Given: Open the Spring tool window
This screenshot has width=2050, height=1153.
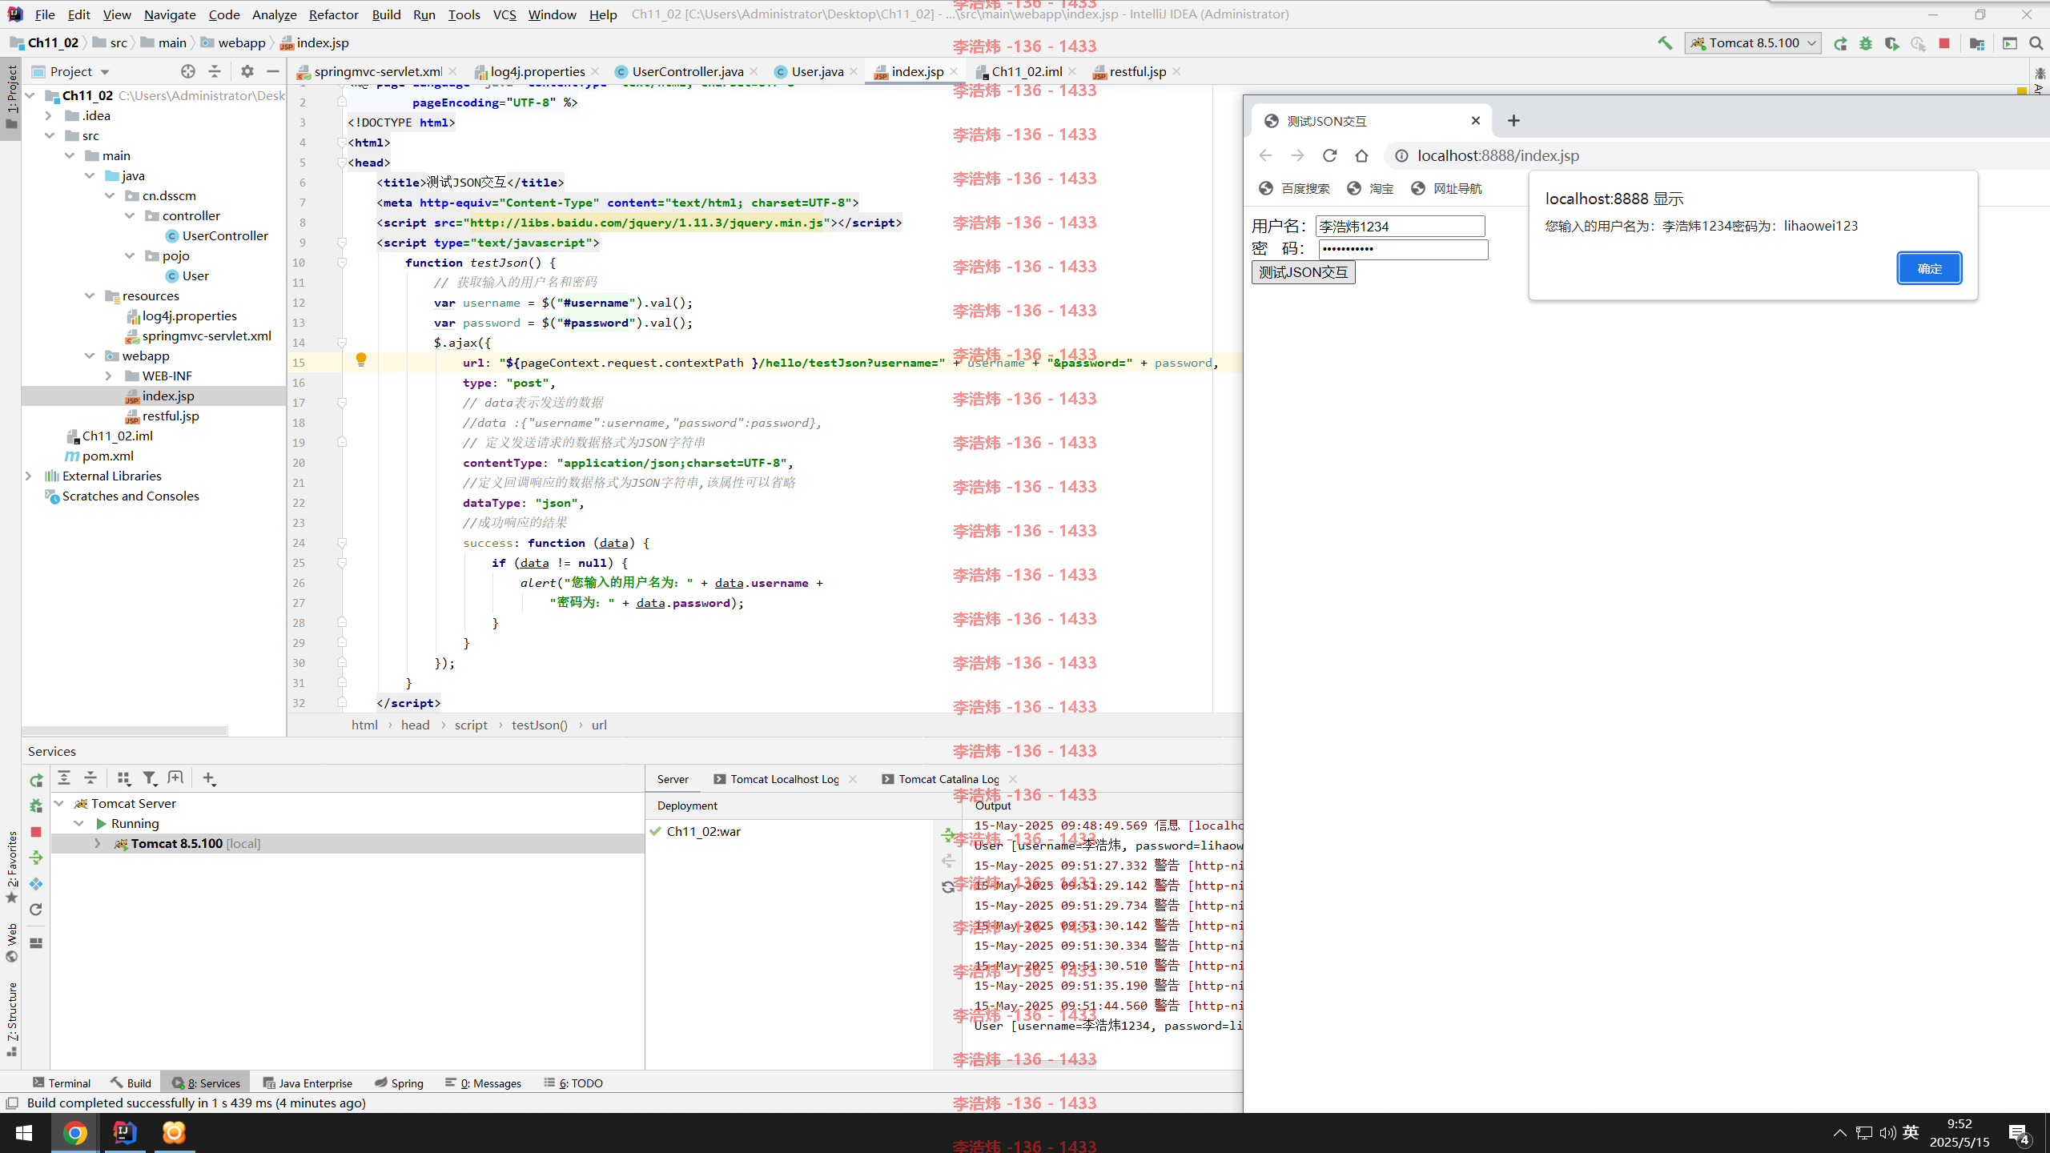Looking at the screenshot, I should coord(399,1083).
